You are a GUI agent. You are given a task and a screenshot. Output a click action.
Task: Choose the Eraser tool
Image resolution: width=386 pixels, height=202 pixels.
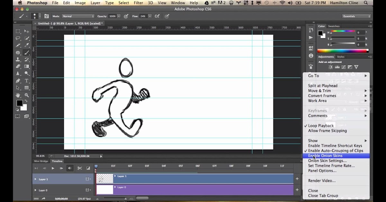pos(18,66)
